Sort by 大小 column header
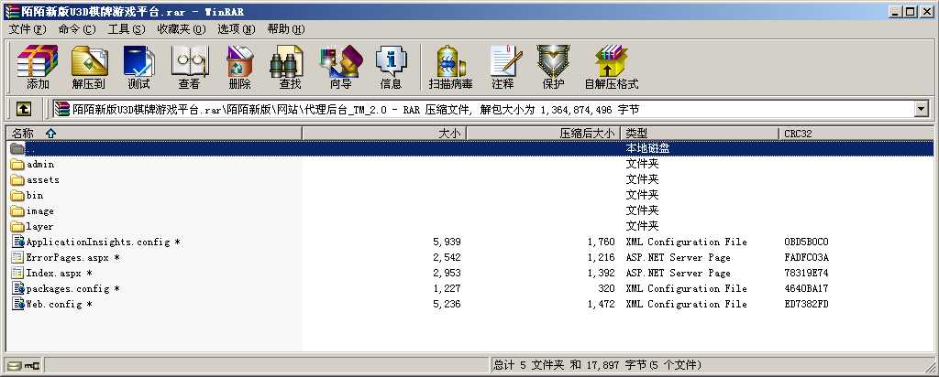 click(384, 134)
